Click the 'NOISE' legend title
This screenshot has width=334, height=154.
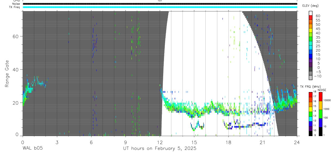point(322,90)
